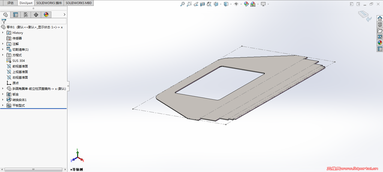The width and height of the screenshot is (383, 172).
Task: Show more manager tabs with chevron
Action: pos(64,15)
